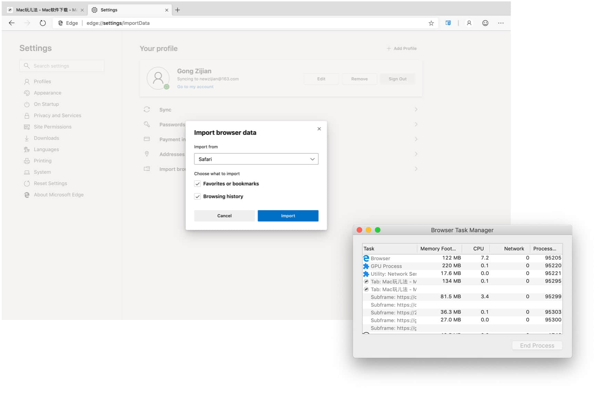The height and width of the screenshot is (393, 599).
Task: Click the Payment info card icon
Action: tap(147, 139)
